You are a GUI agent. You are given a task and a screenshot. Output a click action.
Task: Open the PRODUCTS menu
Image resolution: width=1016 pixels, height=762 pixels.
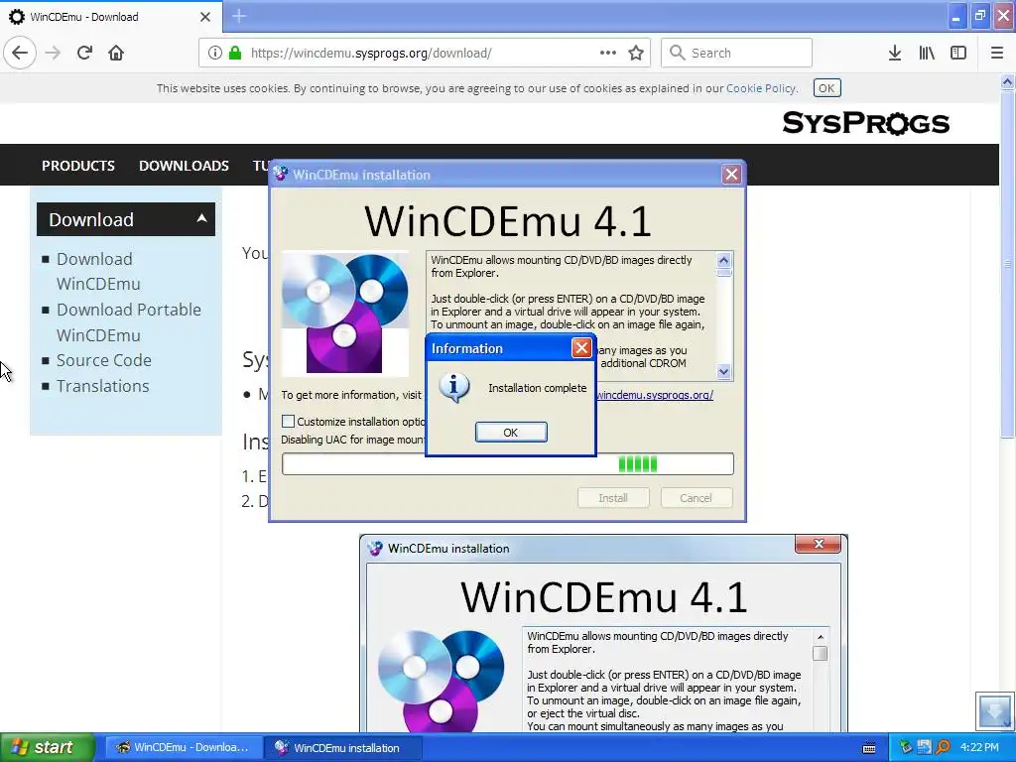coord(77,166)
